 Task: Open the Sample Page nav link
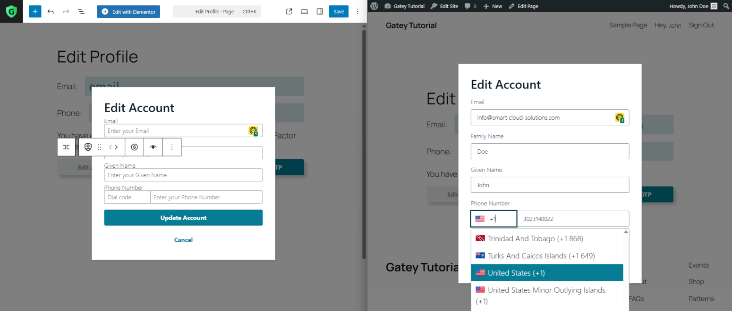coord(628,25)
